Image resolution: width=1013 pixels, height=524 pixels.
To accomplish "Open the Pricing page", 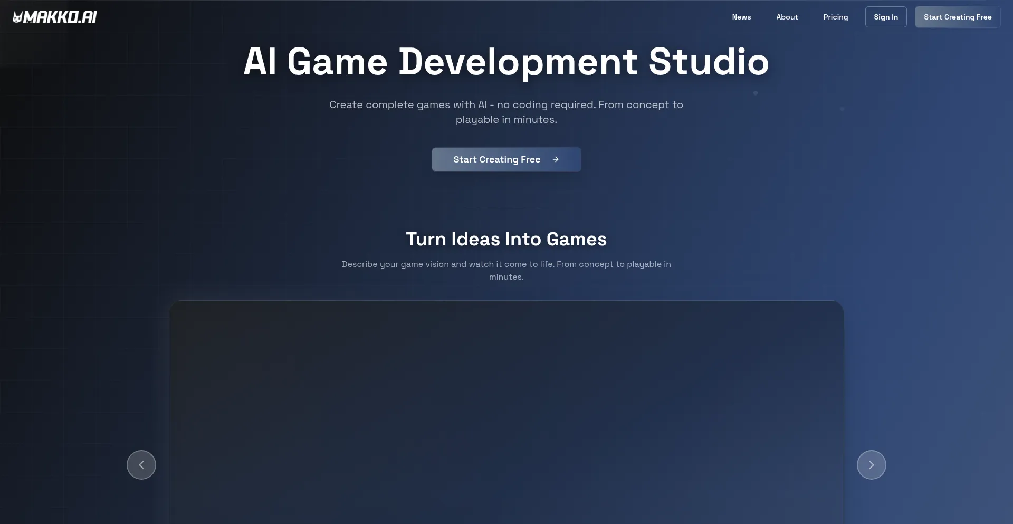I will 835,17.
